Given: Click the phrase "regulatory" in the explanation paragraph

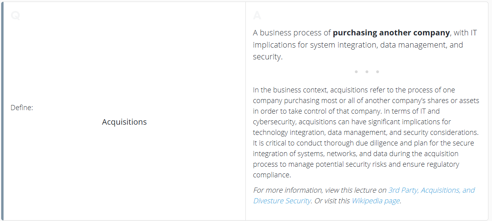Looking at the screenshot, I should tap(441, 164).
